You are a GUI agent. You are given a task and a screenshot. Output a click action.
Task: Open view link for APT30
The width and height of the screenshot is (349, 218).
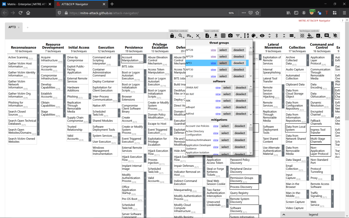pyautogui.click(x=213, y=69)
